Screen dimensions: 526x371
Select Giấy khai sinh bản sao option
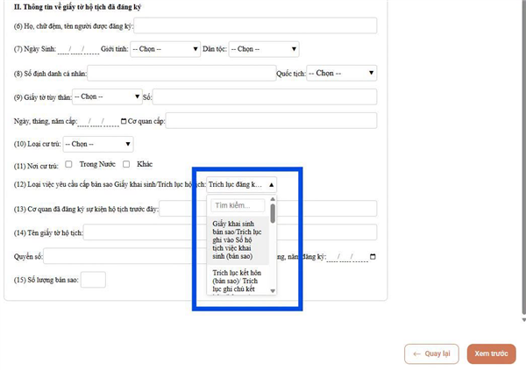click(238, 240)
